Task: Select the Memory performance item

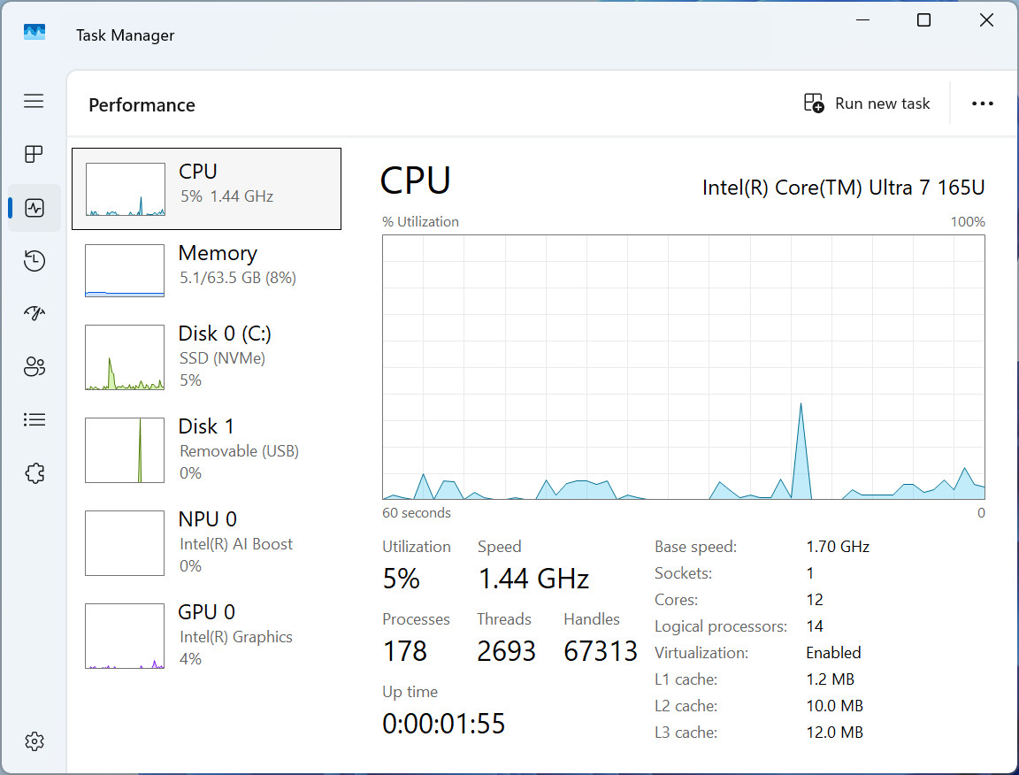Action: click(x=206, y=270)
